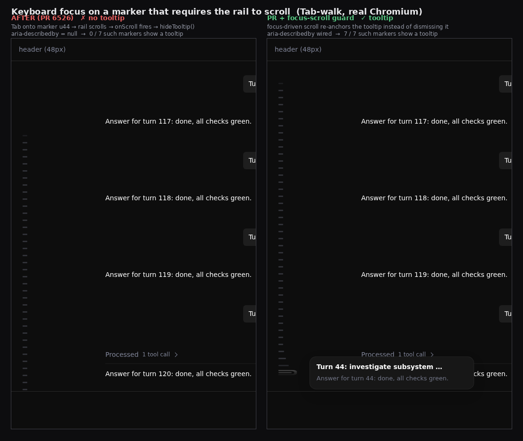Screen dimensions: 523x441
Task: Click "Answer for turn 44" text in tooltip
Action: [382, 378]
